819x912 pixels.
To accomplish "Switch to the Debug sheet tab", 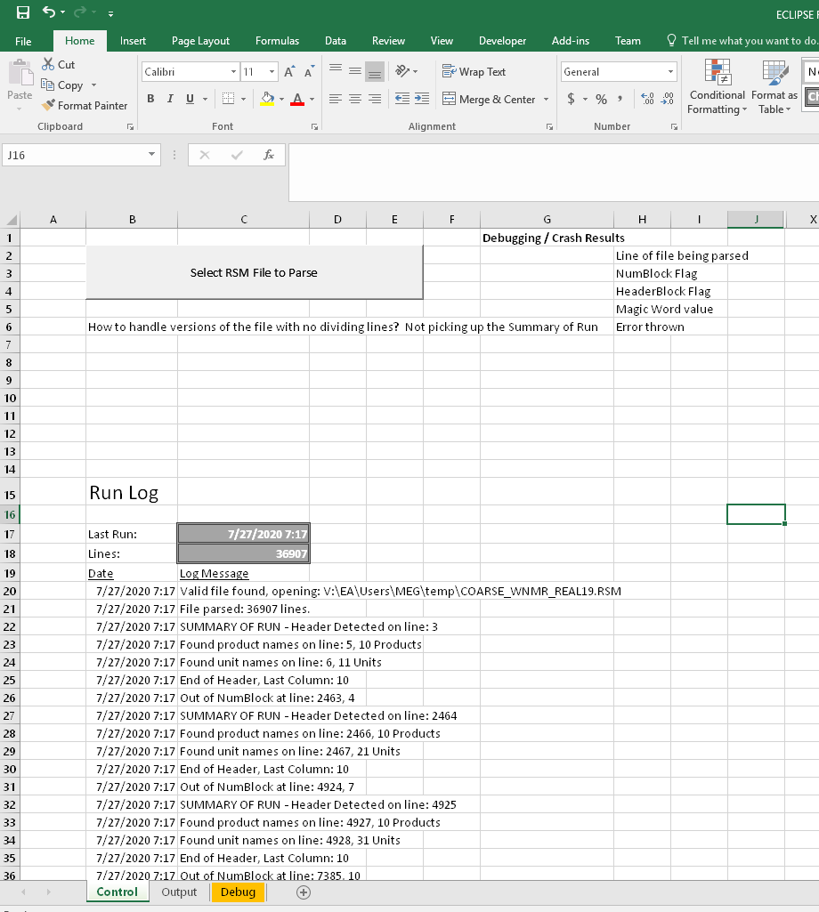I will [x=238, y=892].
